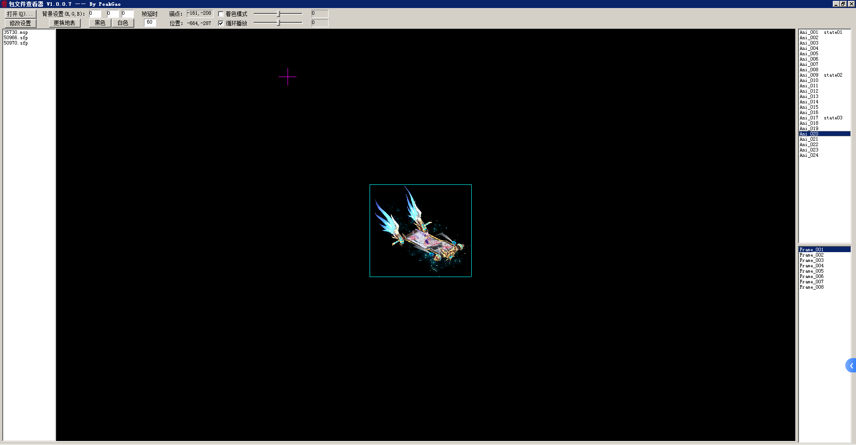Click the 打开 (O)... open button
Image resolution: width=856 pixels, height=445 pixels.
point(20,14)
